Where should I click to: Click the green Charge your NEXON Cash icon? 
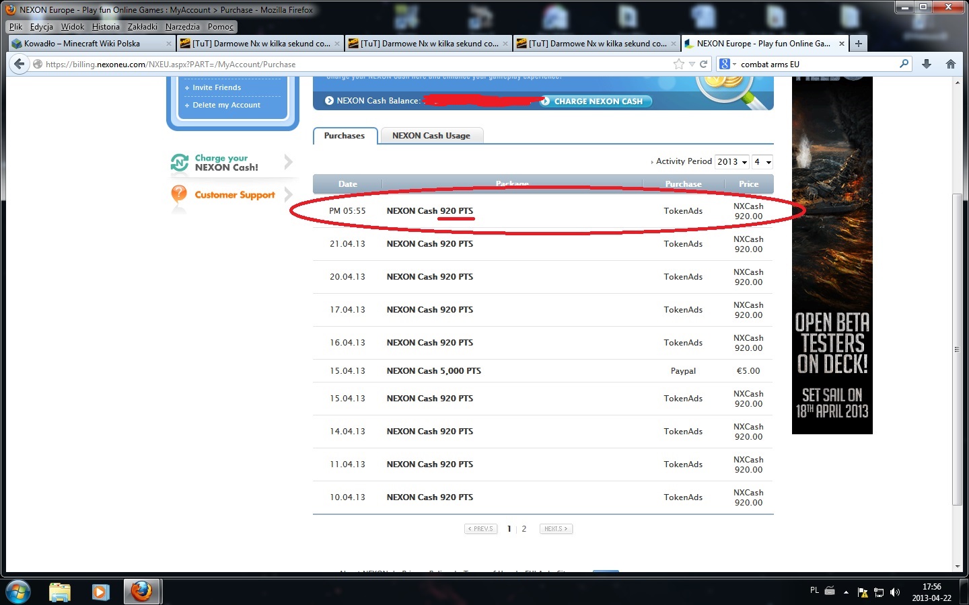tap(179, 162)
